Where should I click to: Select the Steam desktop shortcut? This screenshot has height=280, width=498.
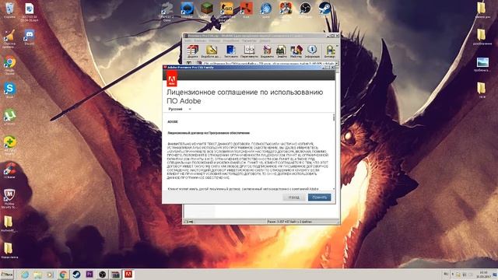point(325,9)
